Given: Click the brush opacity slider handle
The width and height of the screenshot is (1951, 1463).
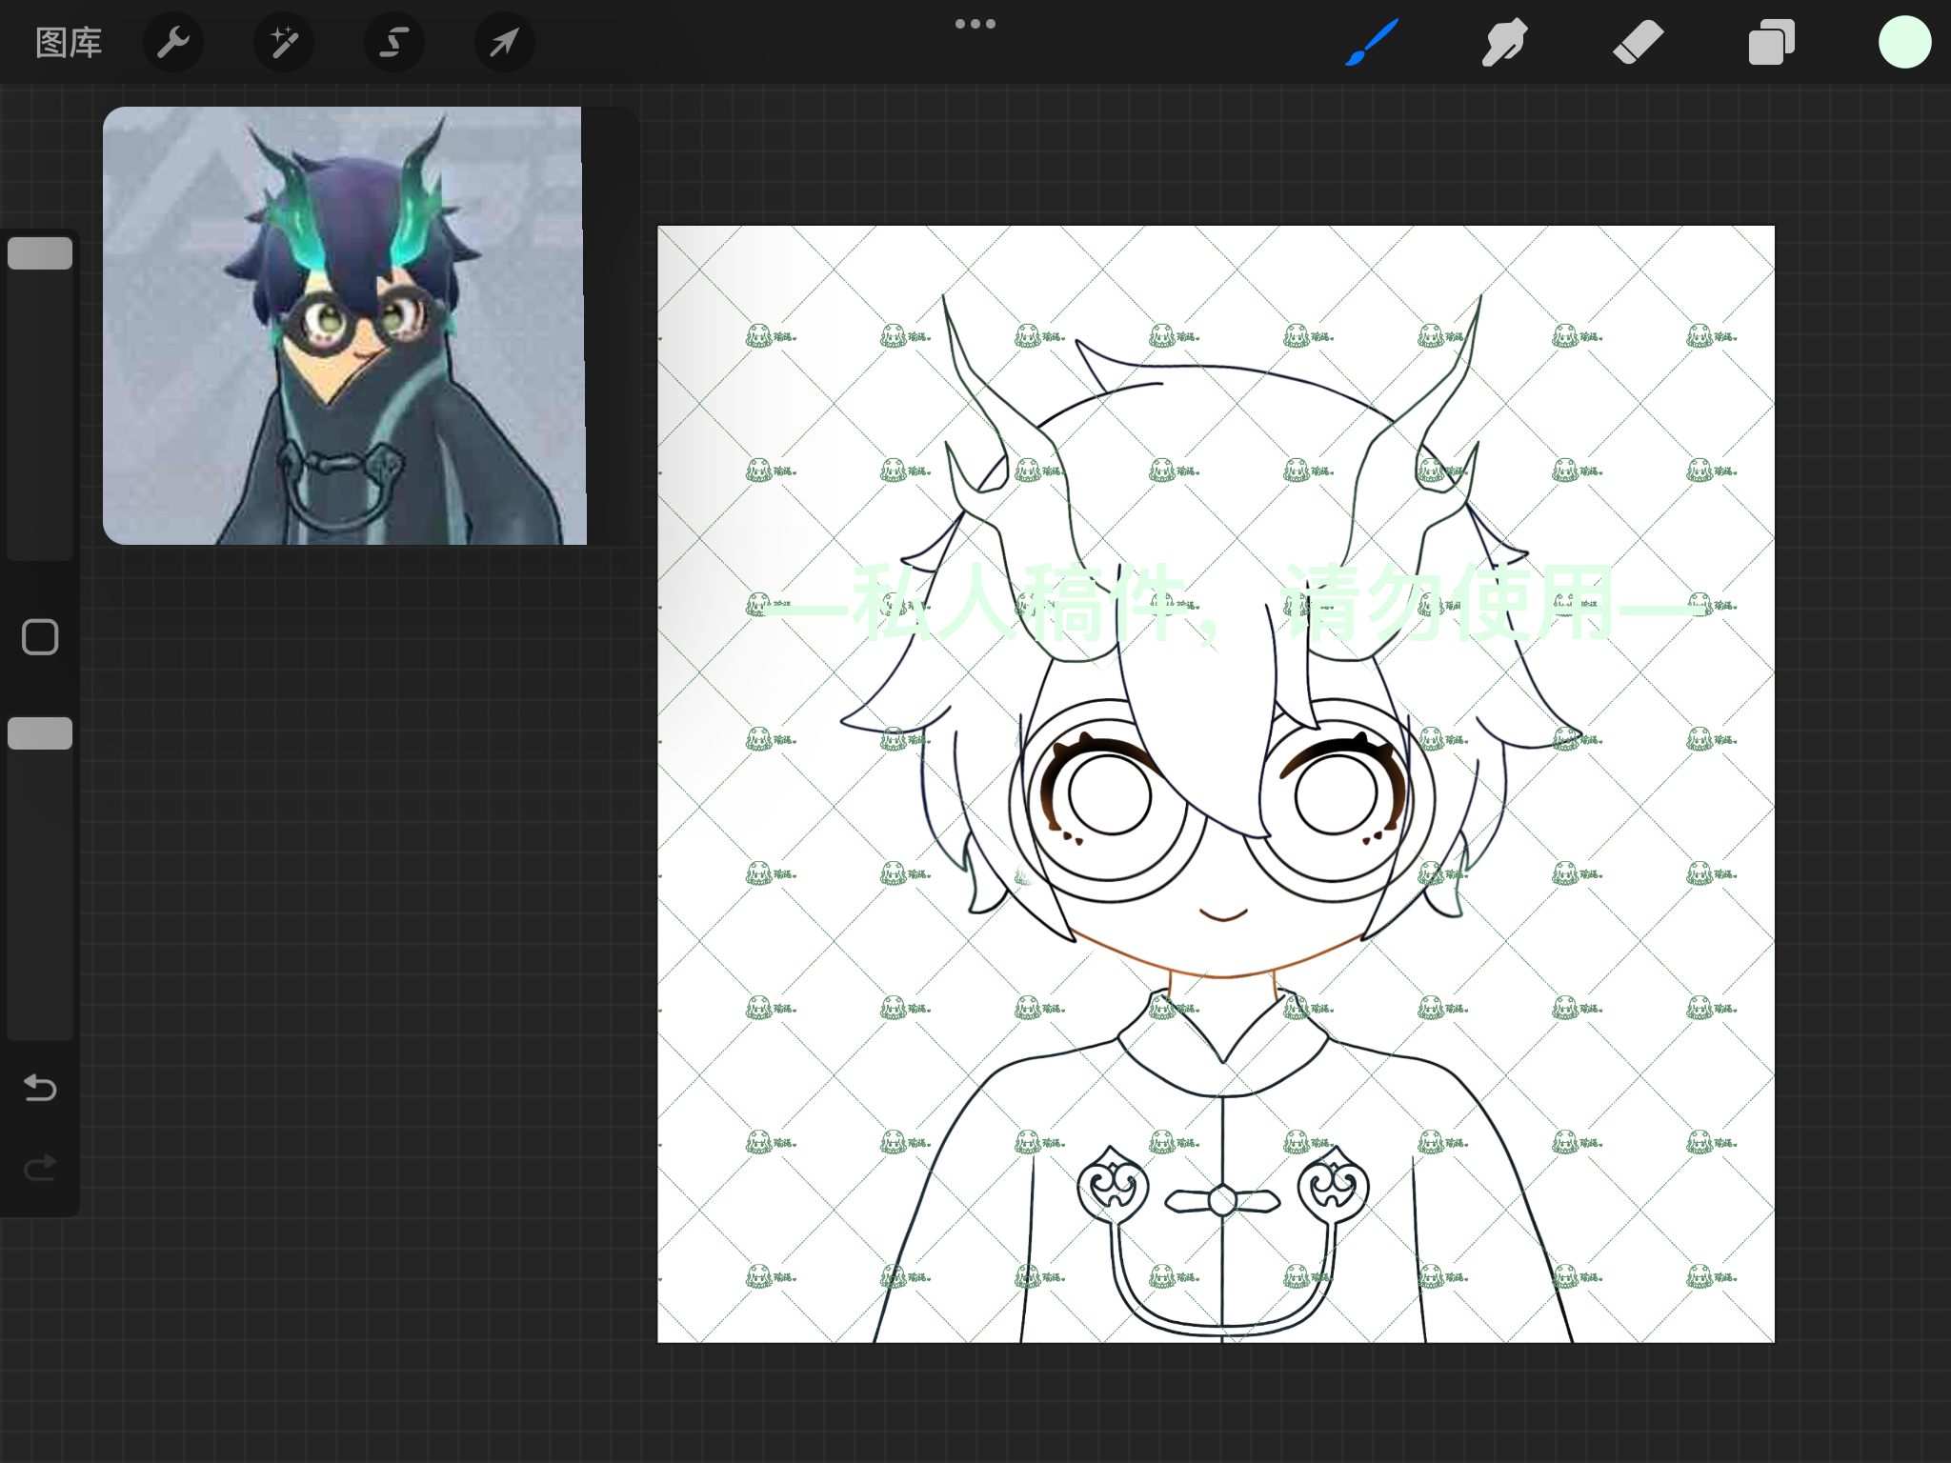Looking at the screenshot, I should click(x=40, y=733).
